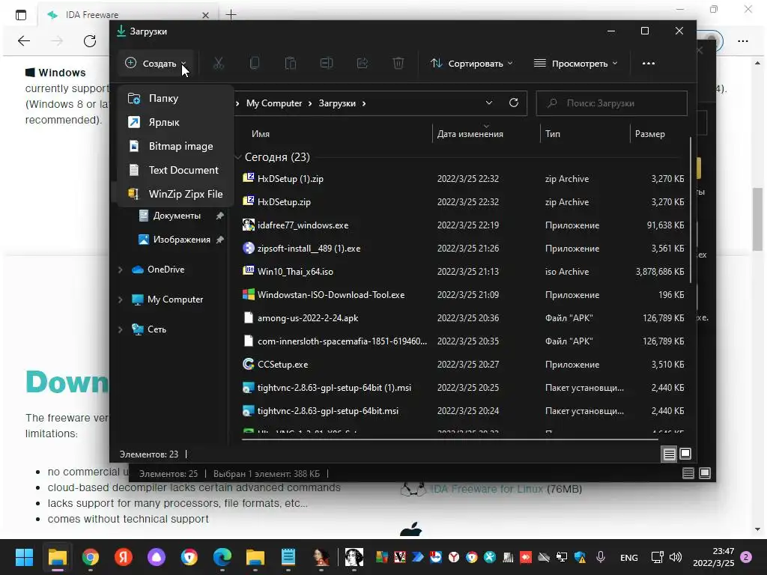Open the Просмотреть dropdown
This screenshot has width=767, height=575.
click(x=576, y=63)
